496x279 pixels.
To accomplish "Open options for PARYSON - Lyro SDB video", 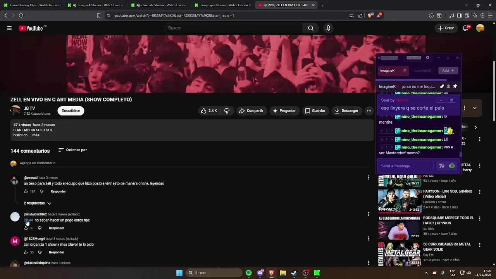I will 480,192.
